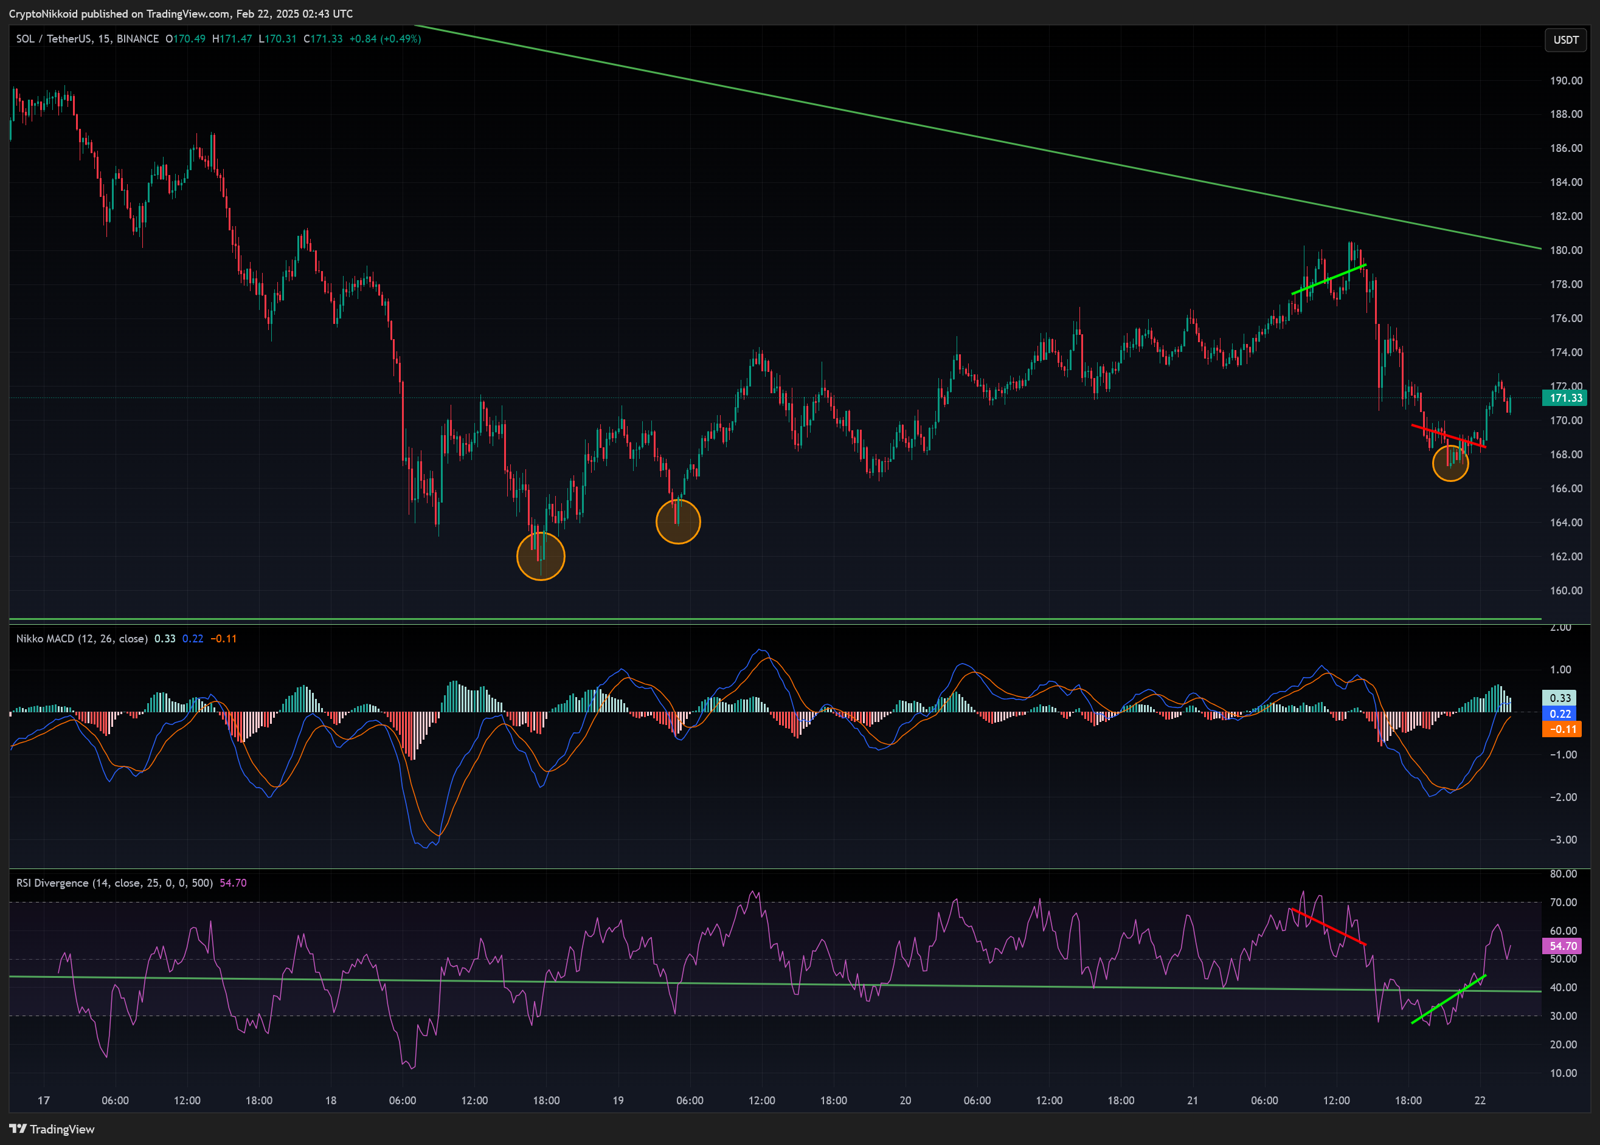This screenshot has width=1600, height=1145.
Task: Click the small orange circle near 168.00 low
Action: coord(1450,463)
